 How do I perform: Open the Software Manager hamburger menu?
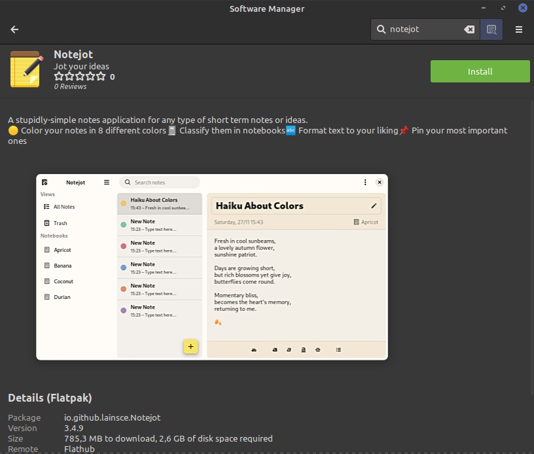tap(519, 29)
